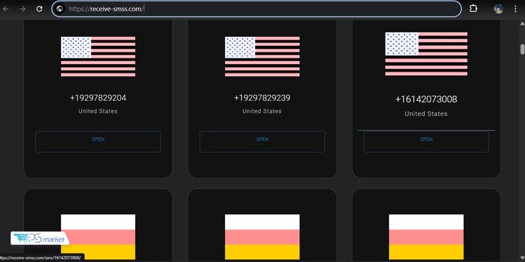Reload the page with the refresh icon

39,9
